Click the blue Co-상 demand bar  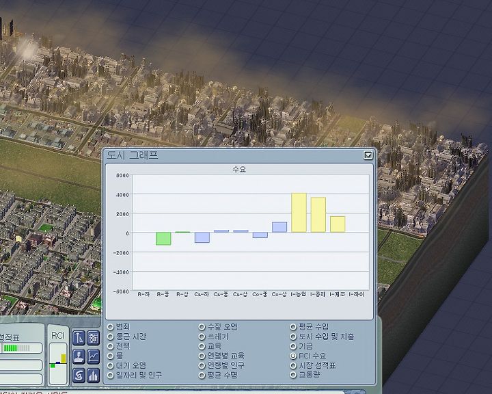tap(279, 227)
